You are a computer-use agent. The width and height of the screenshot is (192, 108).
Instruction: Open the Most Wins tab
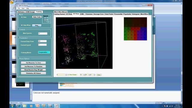coord(144,14)
